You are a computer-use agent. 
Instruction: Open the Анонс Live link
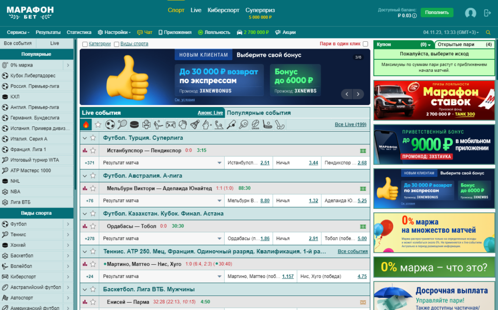[210, 113]
